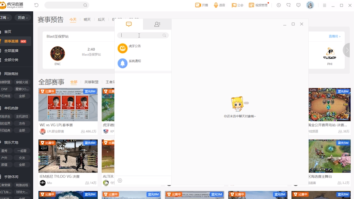
Task: Switch to the contacts tab in message panel
Action: pyautogui.click(x=157, y=24)
